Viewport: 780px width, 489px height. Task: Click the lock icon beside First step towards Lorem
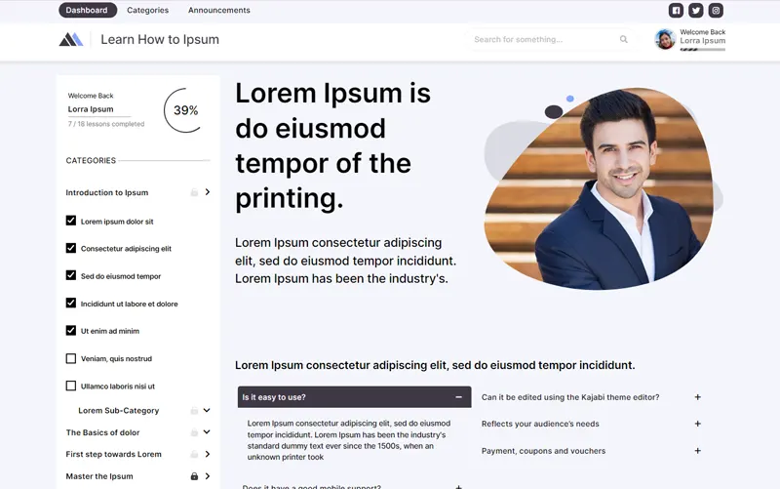(194, 454)
